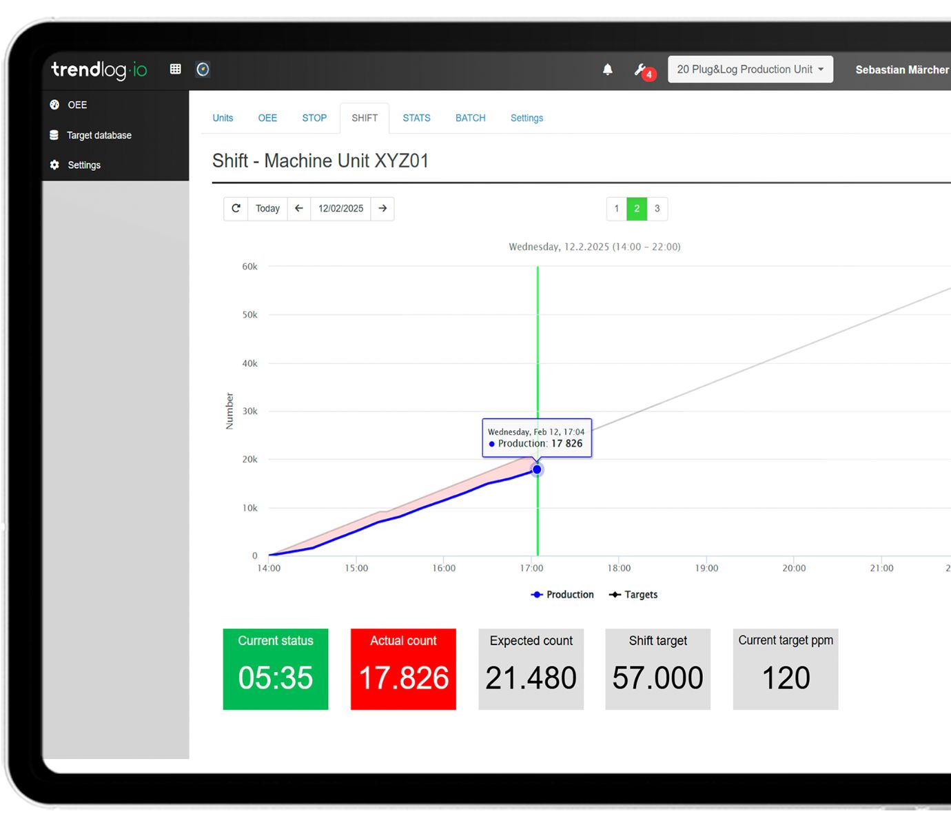
Task: Click the chart title Wednesday, 12.2.2025
Action: [595, 247]
